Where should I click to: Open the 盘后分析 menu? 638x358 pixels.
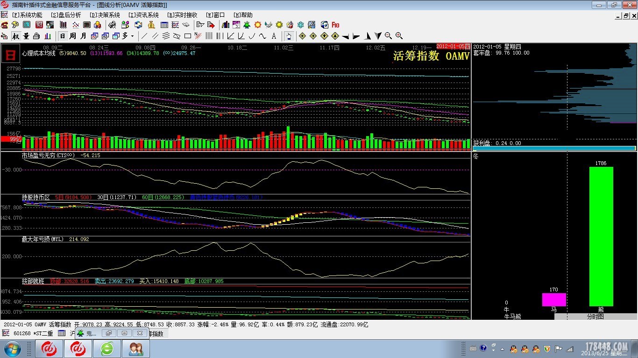click(x=66, y=15)
